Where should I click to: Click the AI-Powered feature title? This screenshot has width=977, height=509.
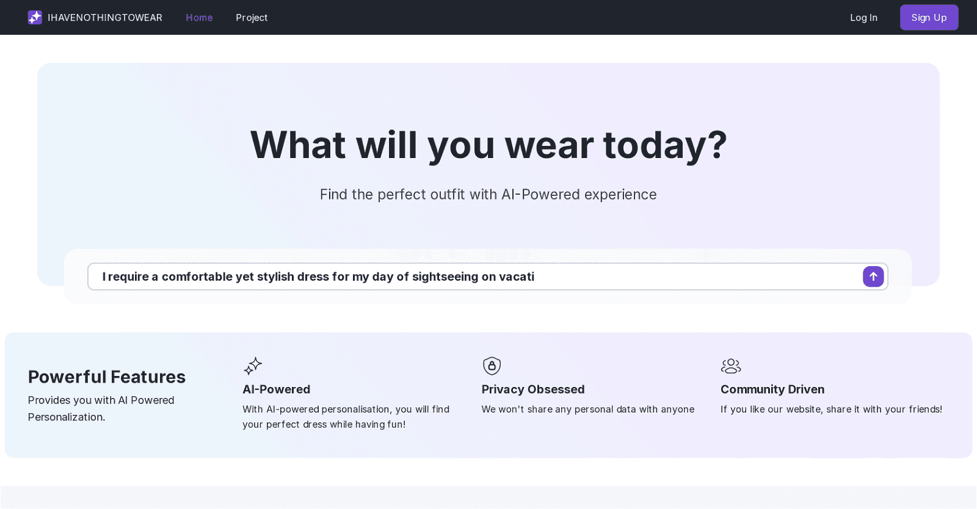click(x=276, y=389)
